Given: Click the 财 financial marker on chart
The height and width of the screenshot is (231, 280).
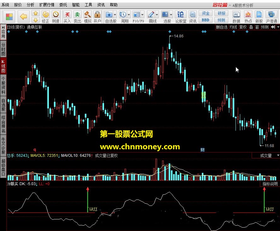Looking at the screenshot, I should point(202,150).
